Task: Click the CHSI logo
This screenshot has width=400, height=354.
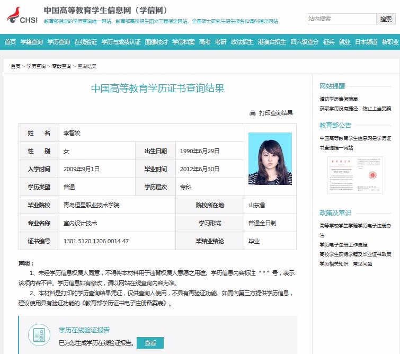Action: 22,15
